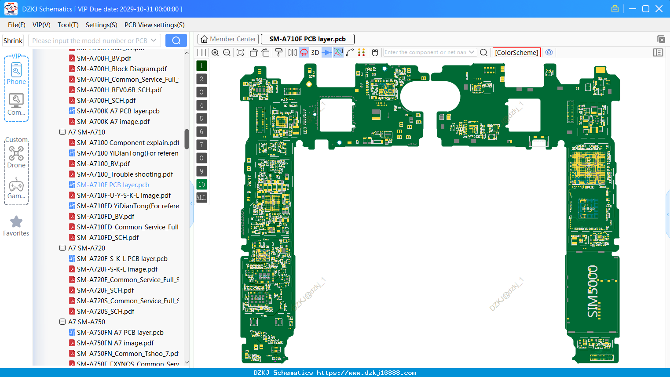Image resolution: width=670 pixels, height=377 pixels.
Task: Select the SM-A710F PCB layer.pcb tab
Action: coord(308,39)
